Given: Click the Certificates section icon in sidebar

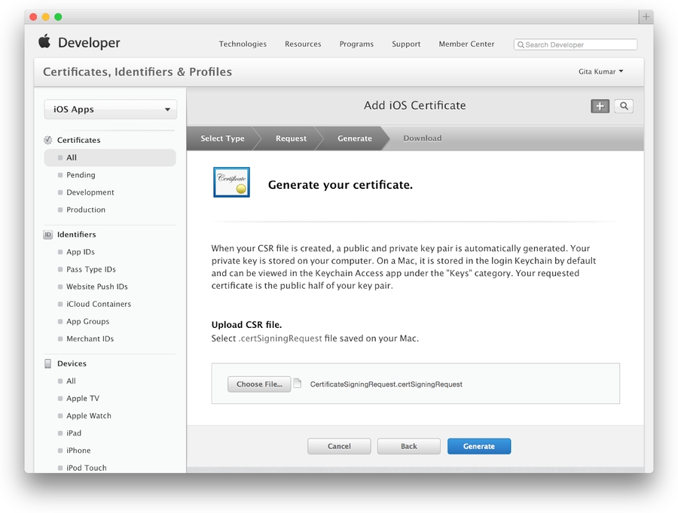Looking at the screenshot, I should 48,140.
